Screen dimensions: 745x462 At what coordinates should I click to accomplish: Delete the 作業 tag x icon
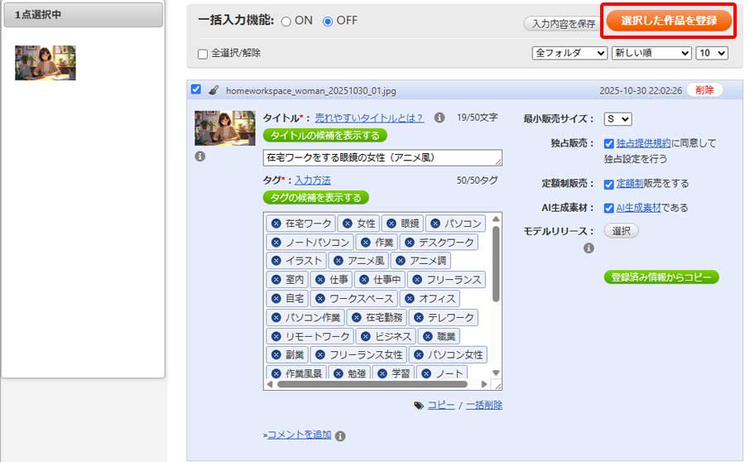pos(365,243)
